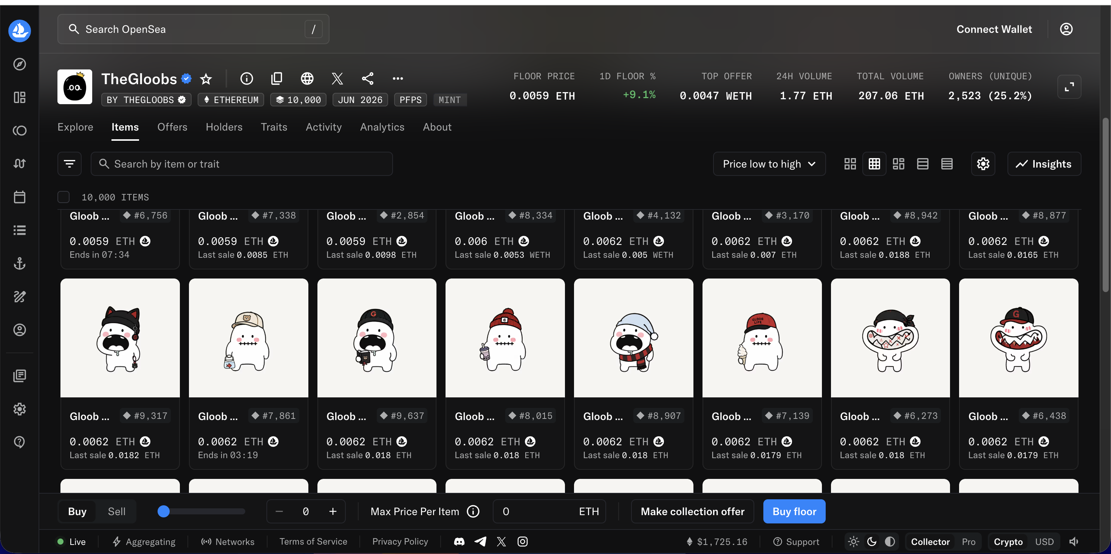Go to the Holders tab
The image size is (1111, 554).
coord(224,127)
